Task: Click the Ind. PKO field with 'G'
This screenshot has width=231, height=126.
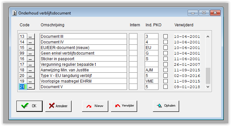Action: point(152,53)
